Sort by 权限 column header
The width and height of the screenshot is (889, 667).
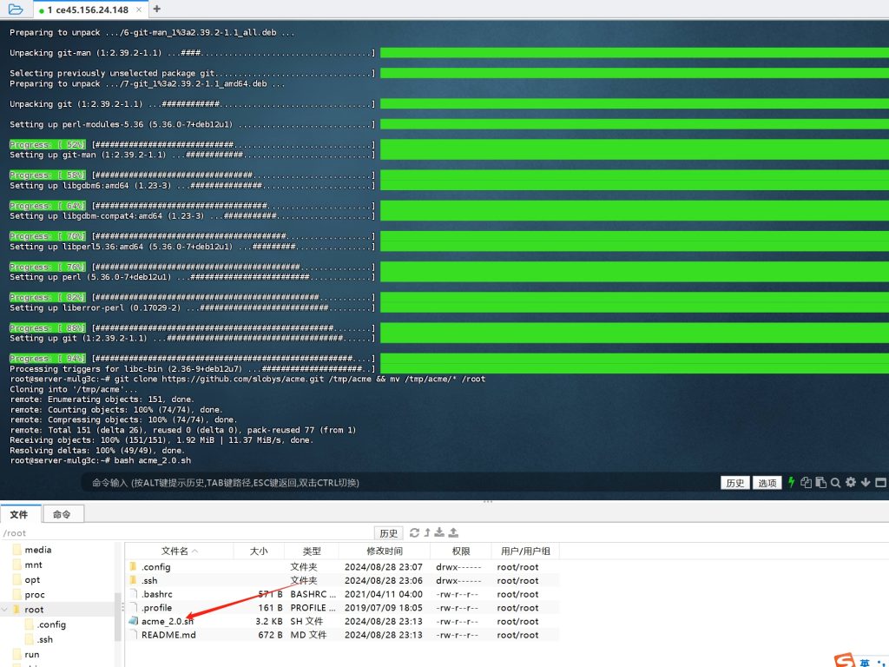[460, 551]
